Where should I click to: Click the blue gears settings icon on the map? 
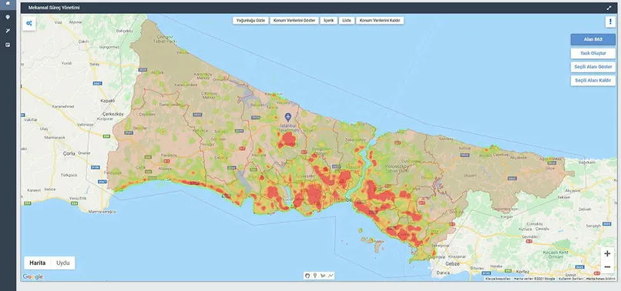29,23
